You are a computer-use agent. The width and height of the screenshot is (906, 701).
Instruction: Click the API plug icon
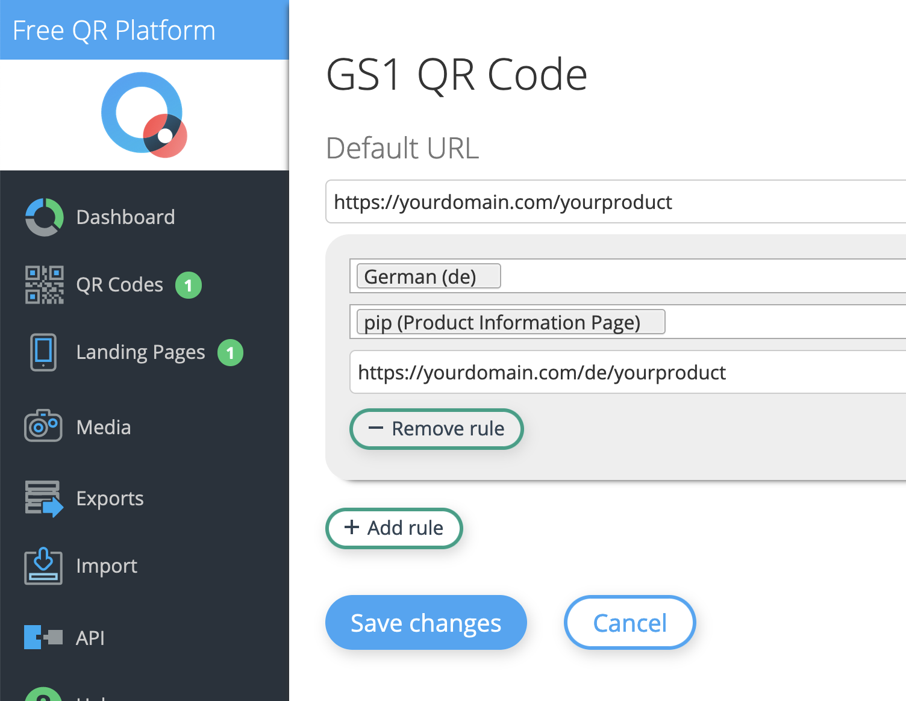tap(42, 637)
